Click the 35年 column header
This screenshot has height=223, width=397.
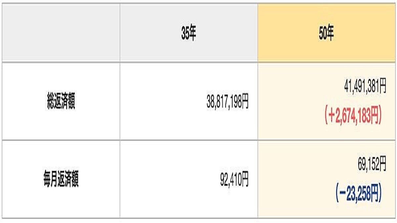point(189,33)
